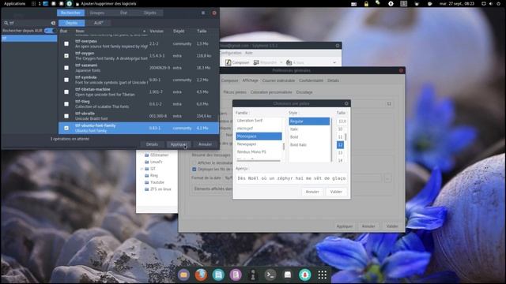Screen dimensions: 506x284
Task: Switch to the Rechercher tab
Action: (x=70, y=13)
